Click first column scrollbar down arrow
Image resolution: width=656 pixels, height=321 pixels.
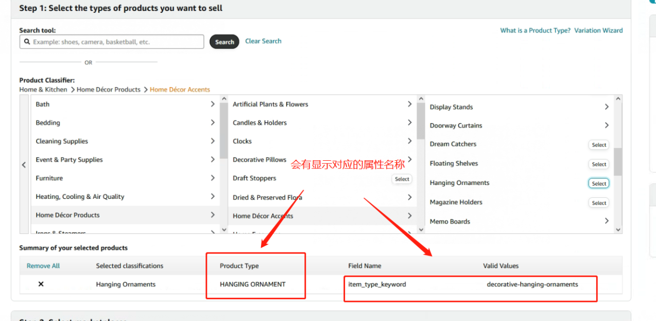tap(223, 230)
